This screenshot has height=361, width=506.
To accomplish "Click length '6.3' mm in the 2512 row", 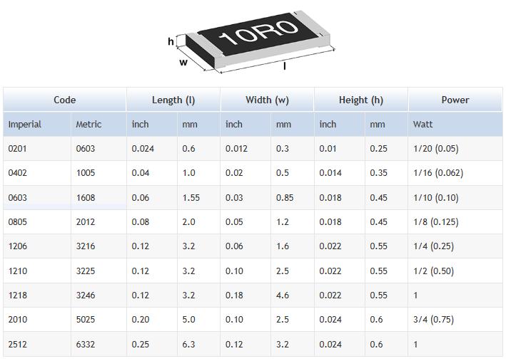I will (x=188, y=344).
